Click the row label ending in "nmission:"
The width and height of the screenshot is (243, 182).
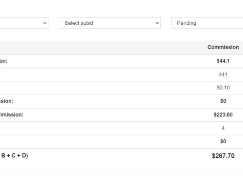pyautogui.click(x=12, y=115)
